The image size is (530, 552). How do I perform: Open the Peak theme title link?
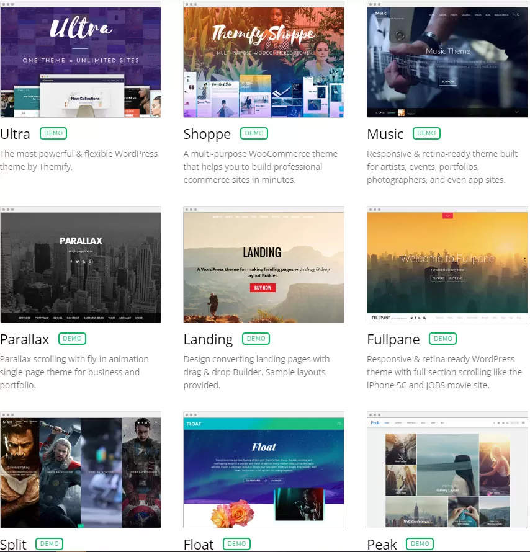382,545
